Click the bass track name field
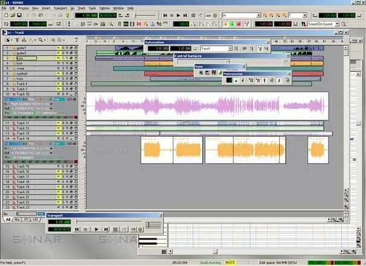The height and width of the screenshot is (266, 366). click(x=26, y=58)
